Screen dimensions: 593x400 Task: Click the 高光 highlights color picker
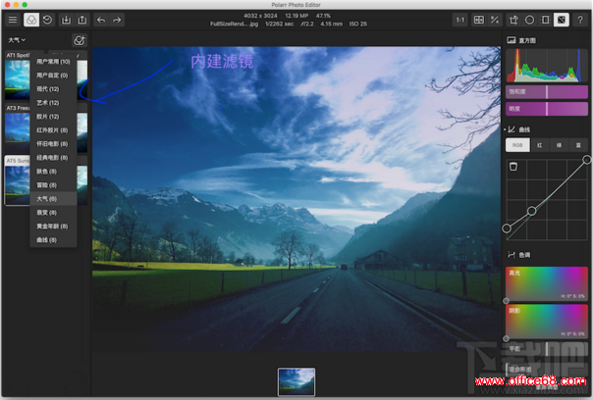tap(547, 283)
